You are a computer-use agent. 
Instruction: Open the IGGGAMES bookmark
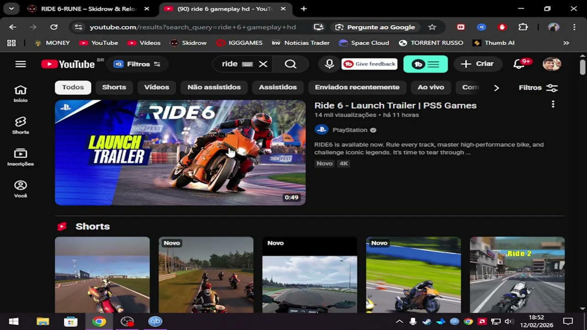click(x=239, y=43)
